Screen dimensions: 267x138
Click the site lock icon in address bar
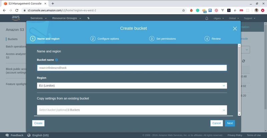click(24, 10)
